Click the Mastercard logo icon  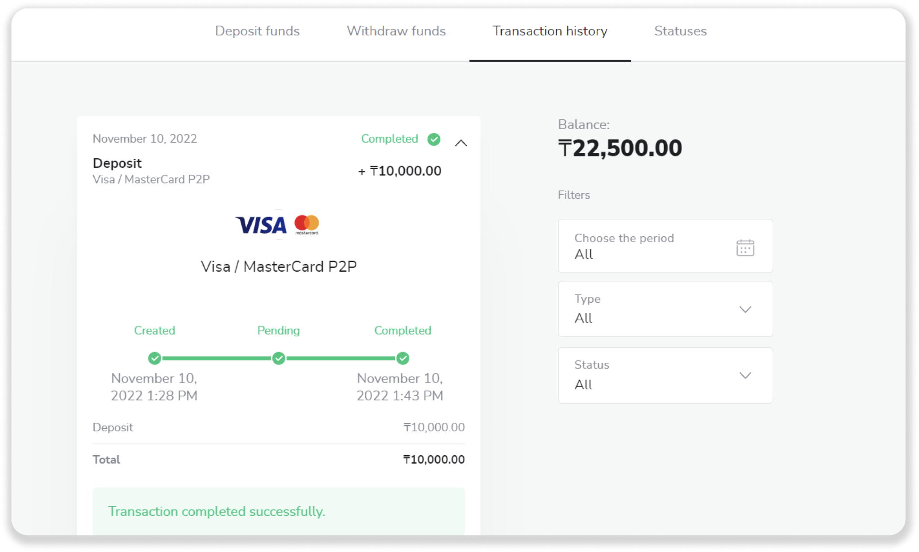[306, 224]
